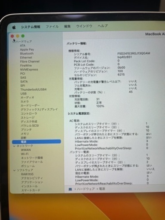This screenshot has width=165, height=220.
Task: Select USB in sidebar
Action: (24, 94)
